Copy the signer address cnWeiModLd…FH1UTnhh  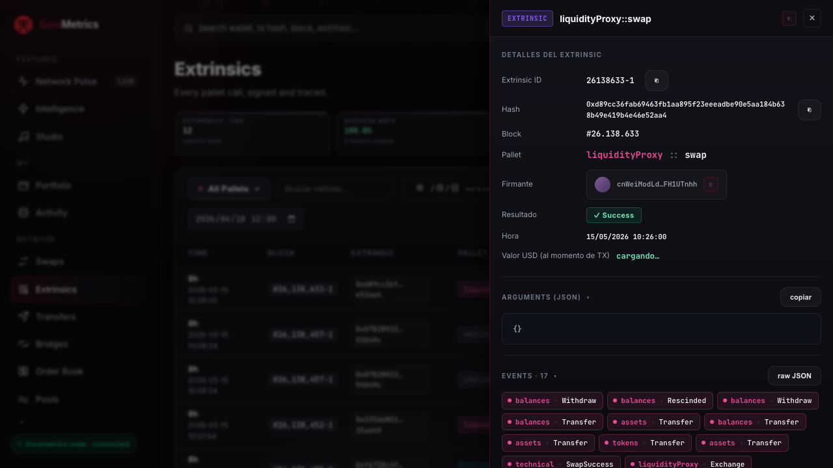tap(711, 185)
